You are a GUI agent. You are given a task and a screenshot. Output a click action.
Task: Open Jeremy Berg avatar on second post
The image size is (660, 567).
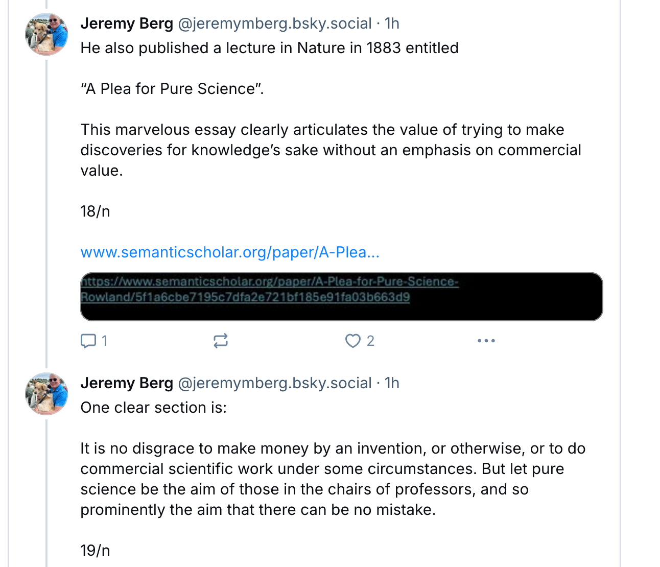46,394
